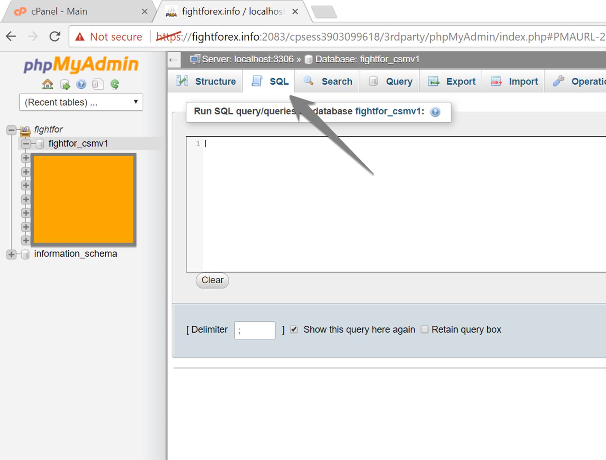
Task: Open the Export tab
Action: click(x=451, y=81)
